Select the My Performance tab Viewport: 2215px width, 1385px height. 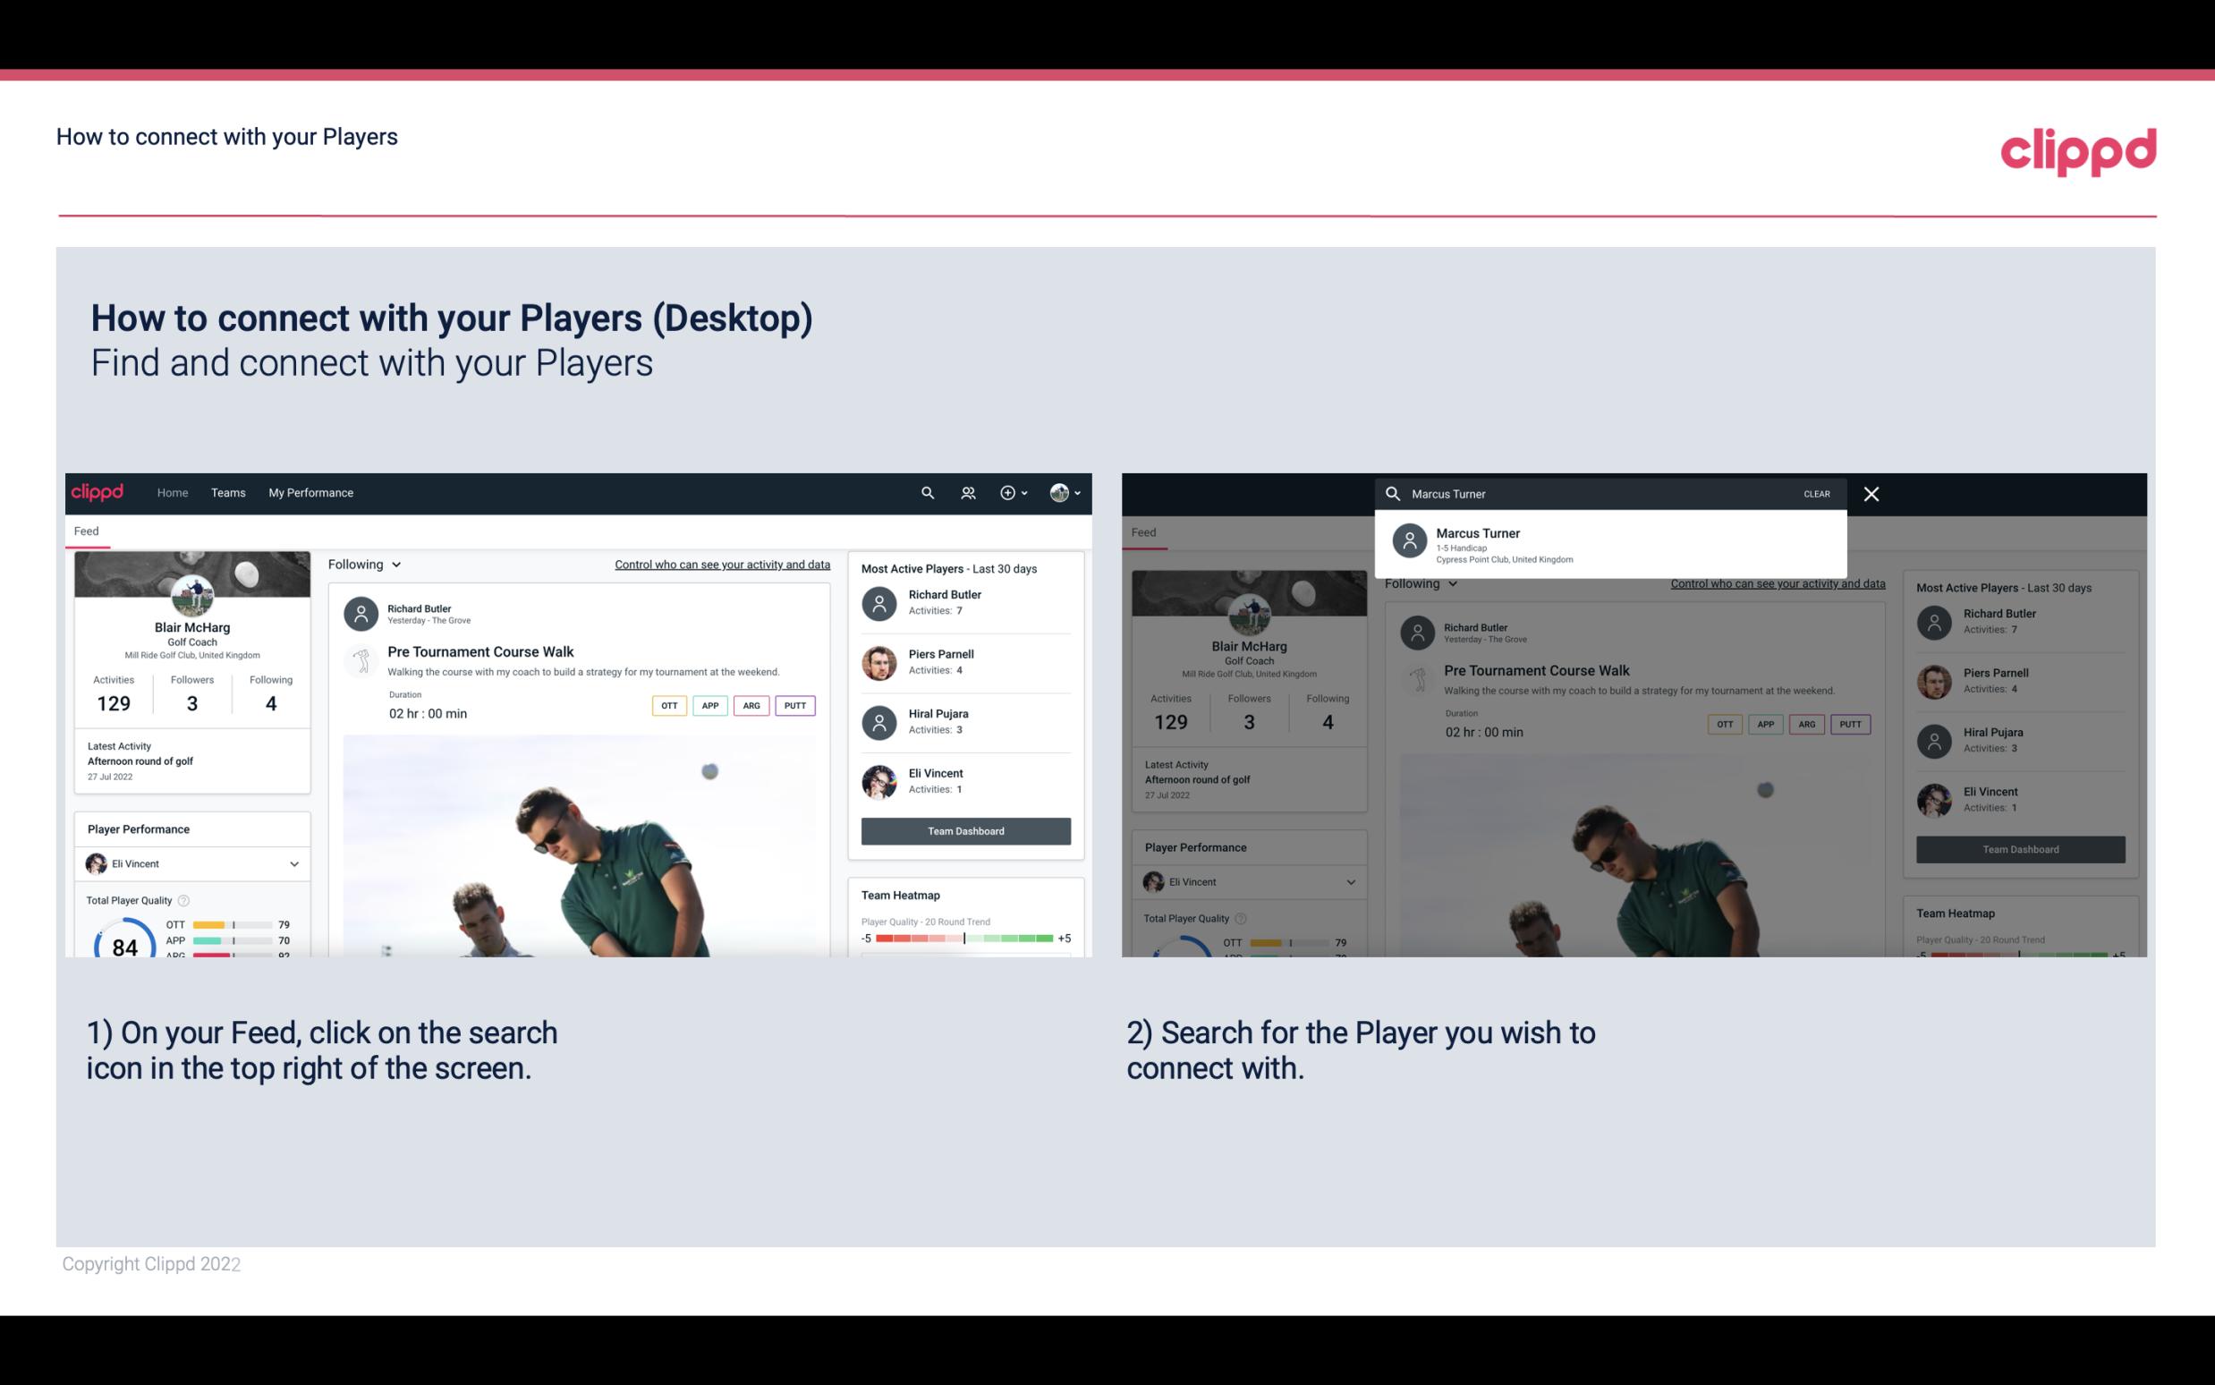click(x=311, y=491)
